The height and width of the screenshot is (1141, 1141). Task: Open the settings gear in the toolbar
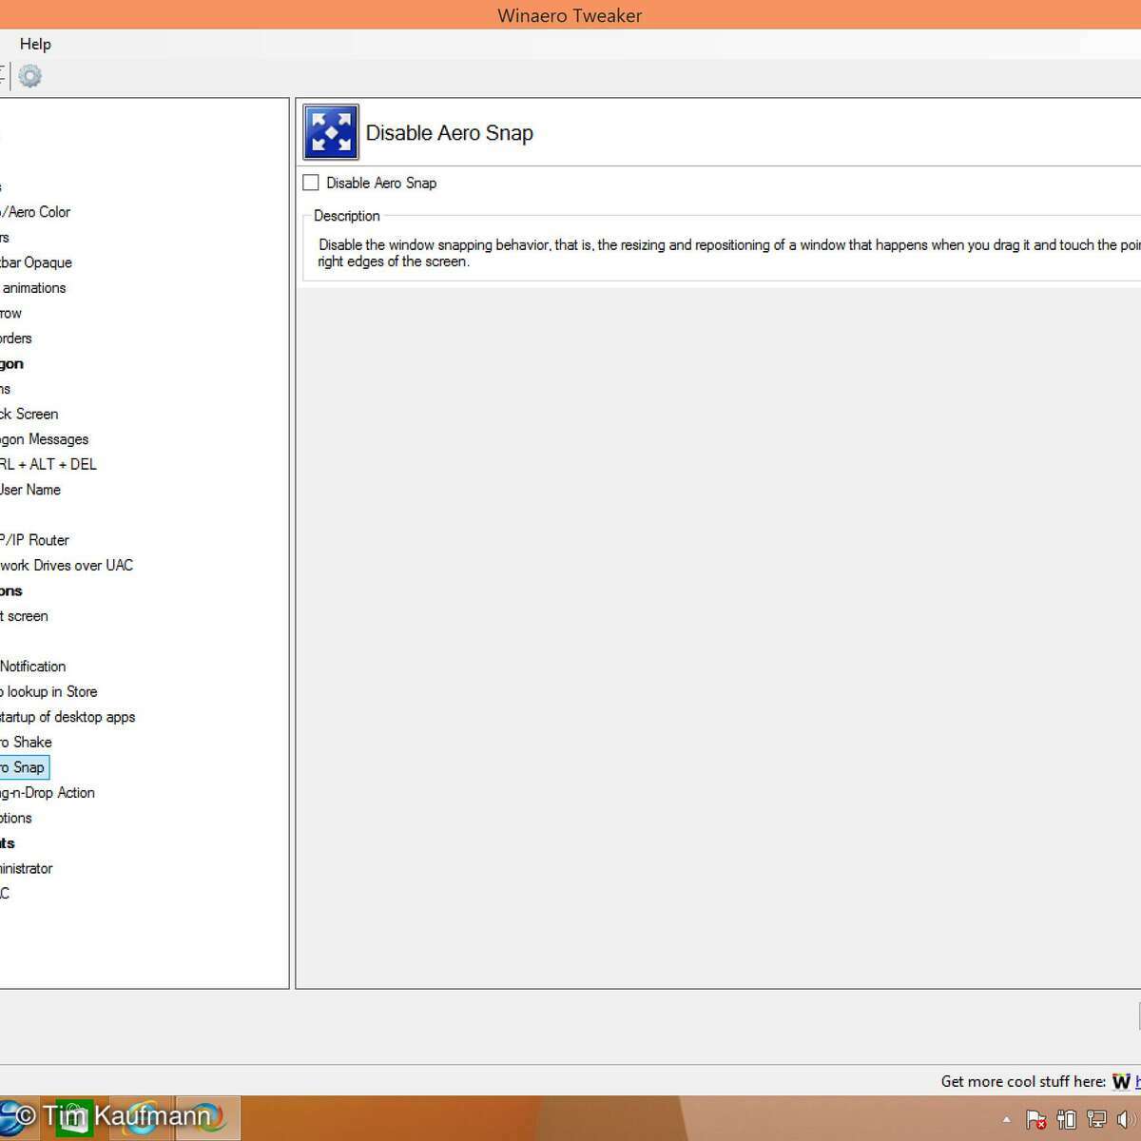coord(30,76)
